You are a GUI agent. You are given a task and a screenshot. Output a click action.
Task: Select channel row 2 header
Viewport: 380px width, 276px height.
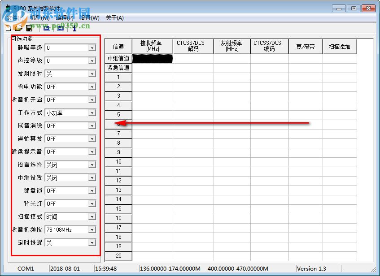pos(118,86)
